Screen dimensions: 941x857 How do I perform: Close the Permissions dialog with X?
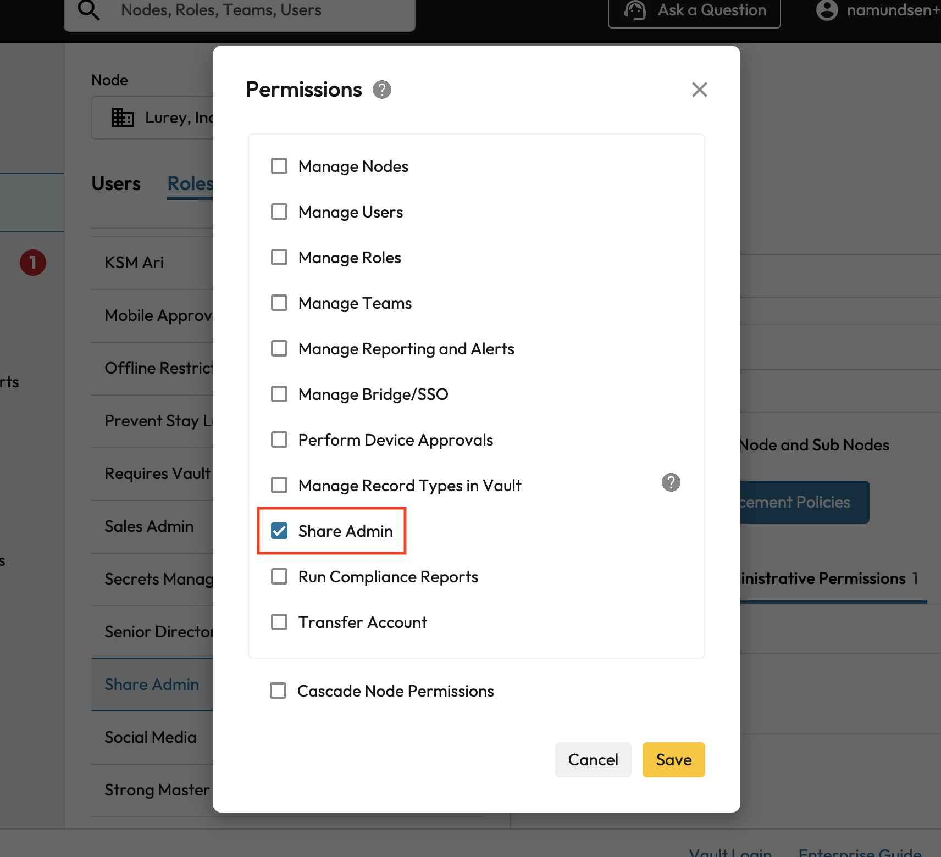699,90
